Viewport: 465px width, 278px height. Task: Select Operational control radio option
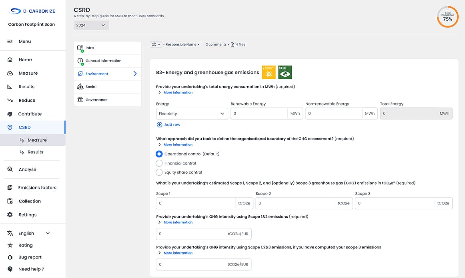(159, 154)
